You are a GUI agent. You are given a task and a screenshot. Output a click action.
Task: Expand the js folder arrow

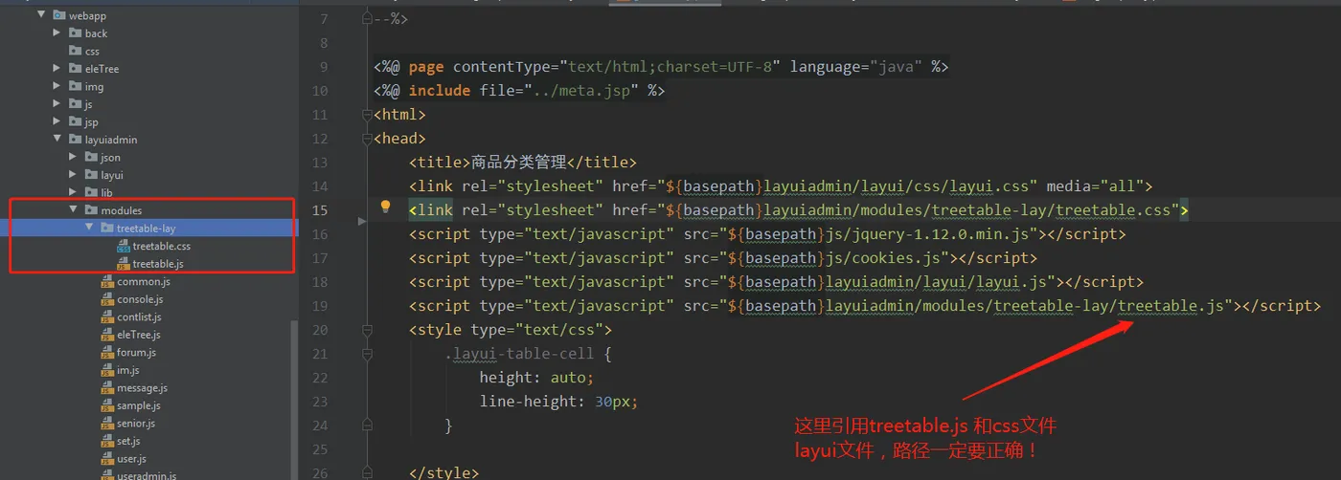[x=57, y=104]
